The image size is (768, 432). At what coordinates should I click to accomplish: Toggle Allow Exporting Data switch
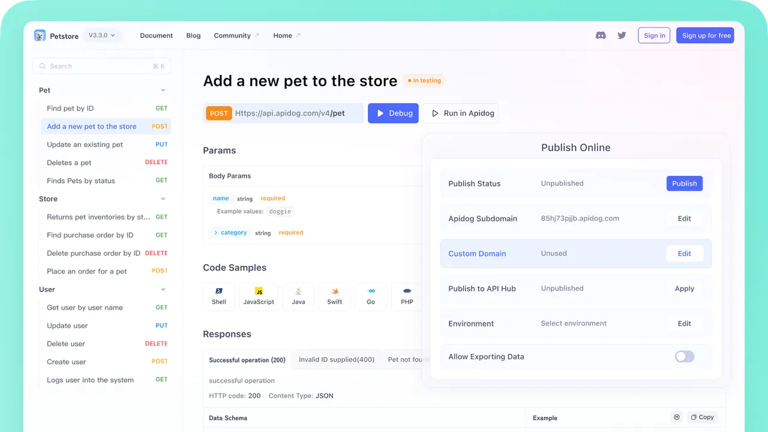pyautogui.click(x=685, y=356)
